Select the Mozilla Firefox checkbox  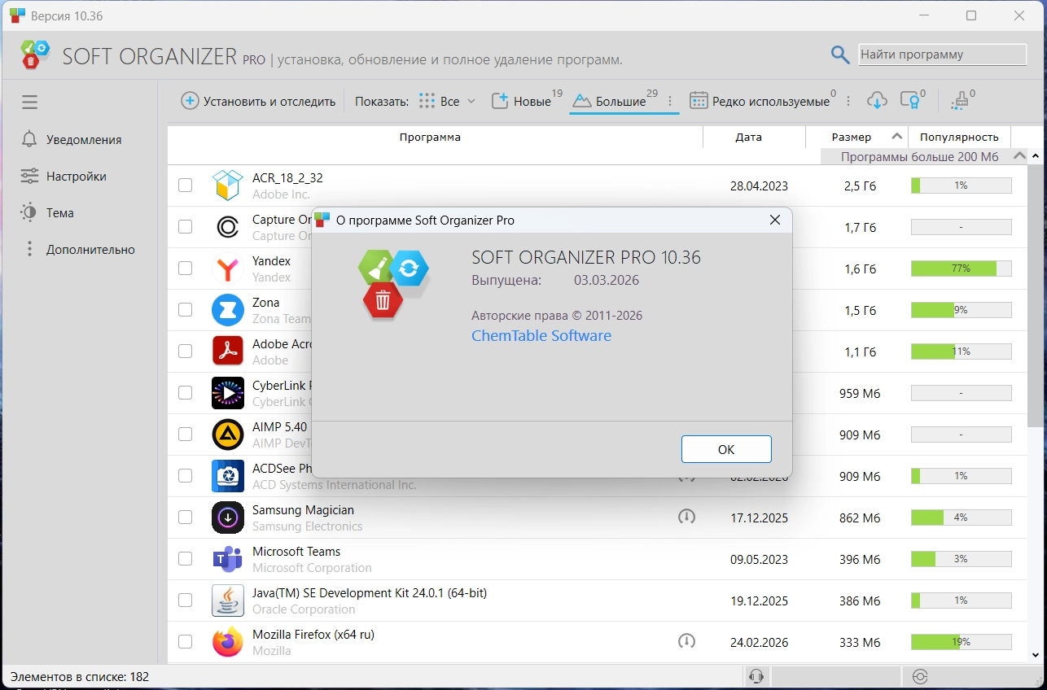(x=186, y=642)
